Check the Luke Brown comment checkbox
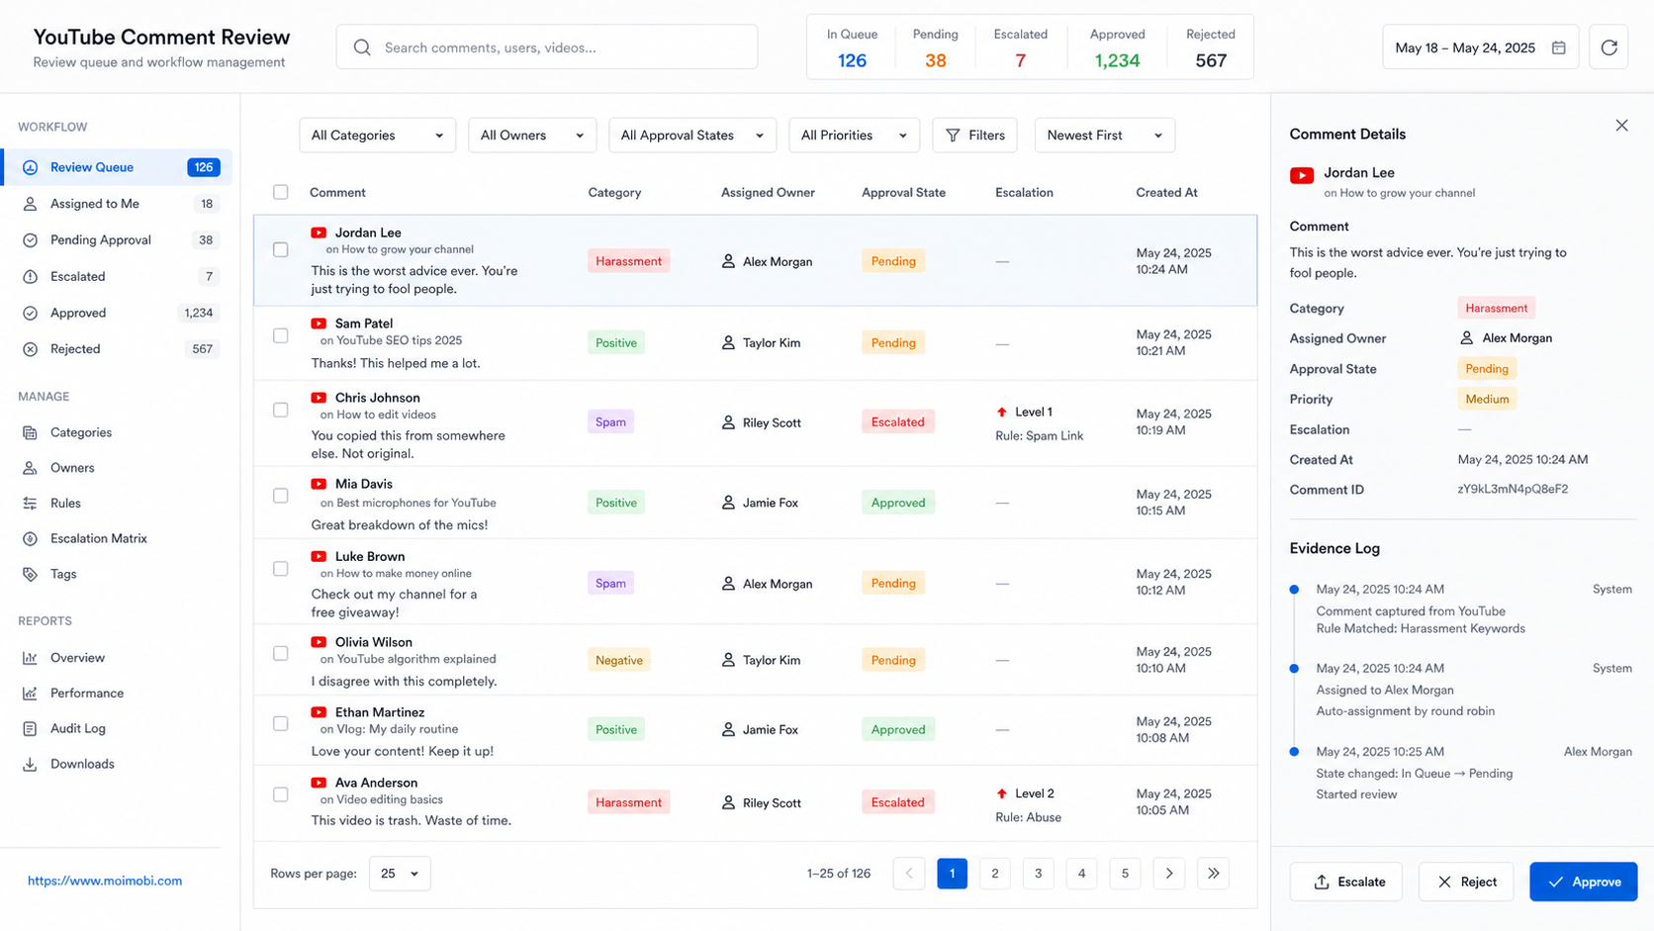Viewport: 1654px width, 931px height. point(281,569)
